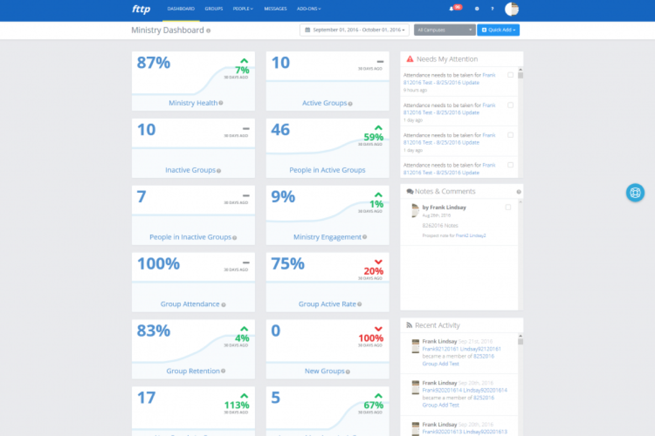
Task: Open the People menu in navigation
Action: [243, 9]
